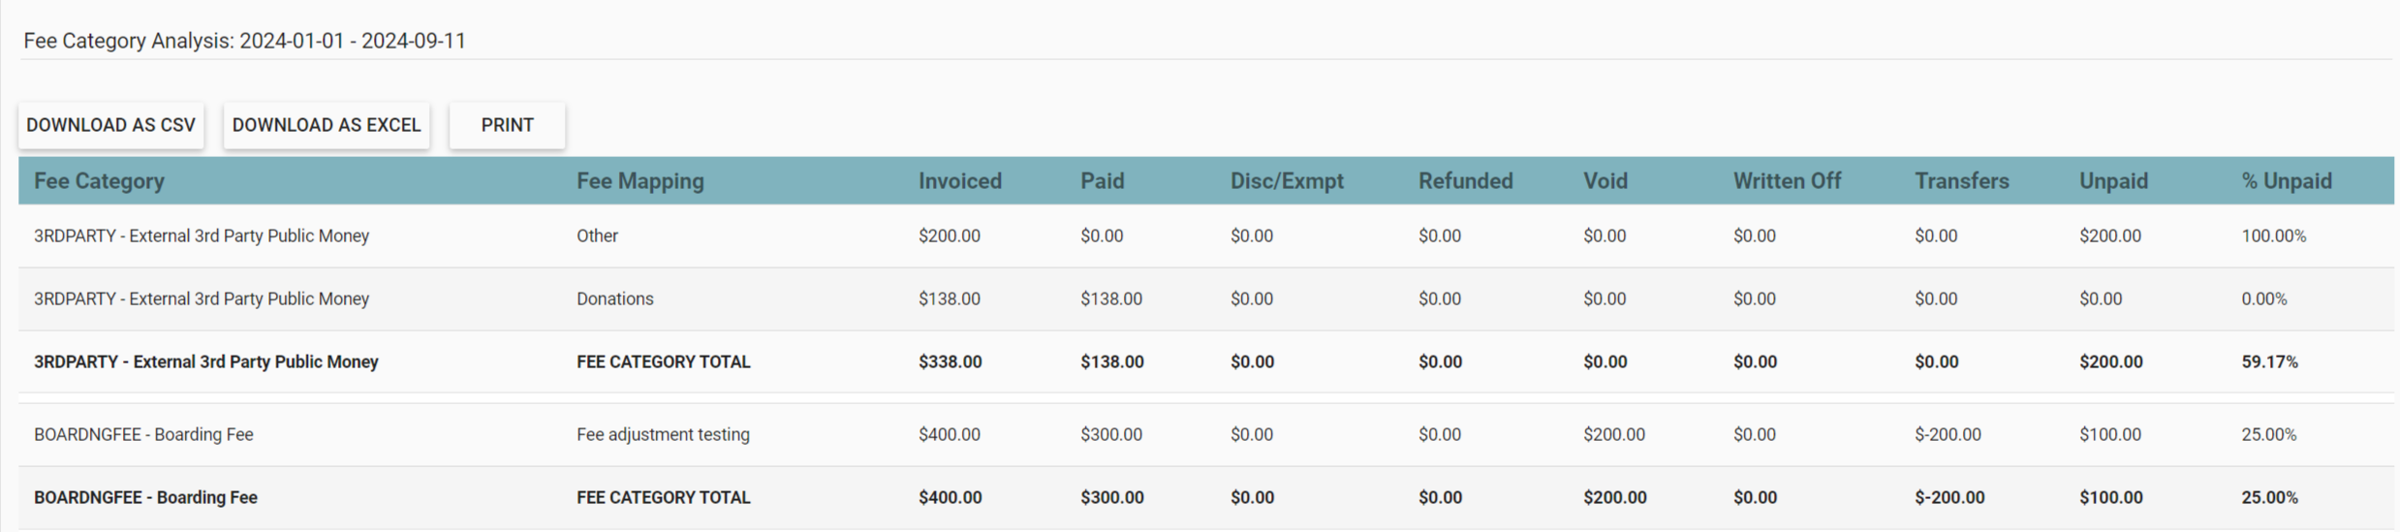This screenshot has height=532, width=2400.
Task: Select the % Unpaid column header
Action: tap(2286, 181)
